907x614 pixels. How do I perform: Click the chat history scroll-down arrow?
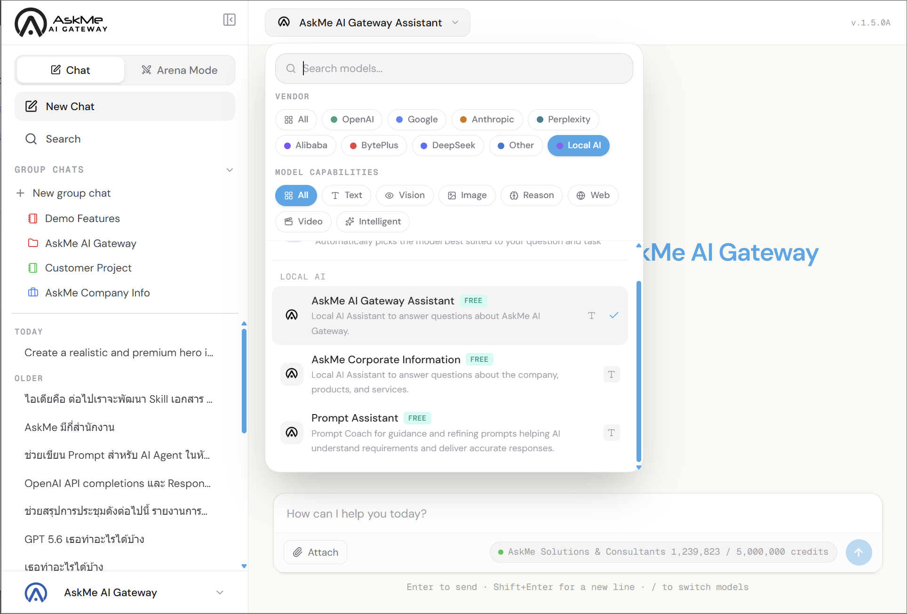point(244,566)
